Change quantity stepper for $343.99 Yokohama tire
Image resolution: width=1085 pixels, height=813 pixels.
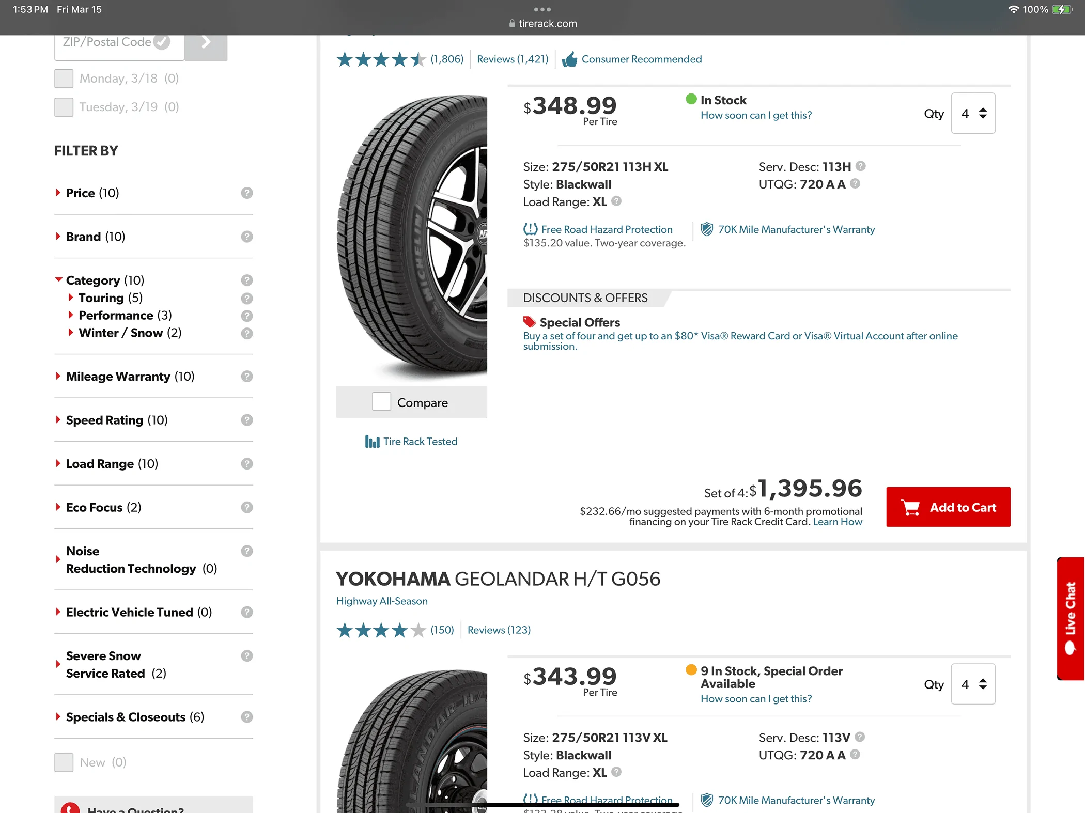click(973, 684)
